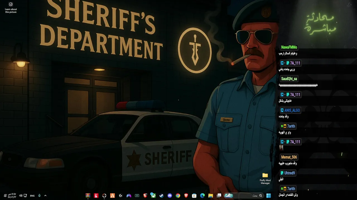This screenshot has width=357, height=200.
Task: Launch Google Chrome from the taskbar
Action: [178, 196]
